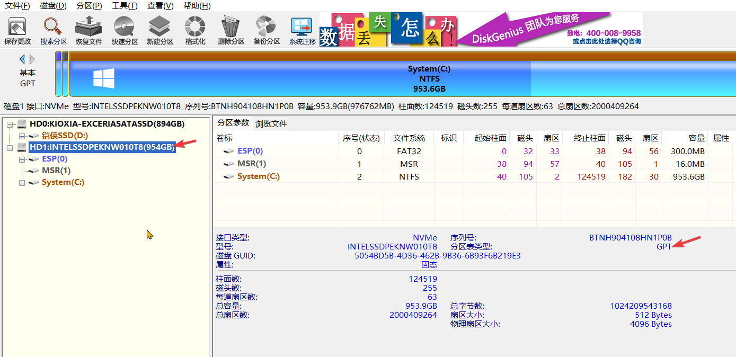Image resolution: width=736 pixels, height=357 pixels.
Task: Click the System(C:) tree partition icon
Action: pos(34,182)
